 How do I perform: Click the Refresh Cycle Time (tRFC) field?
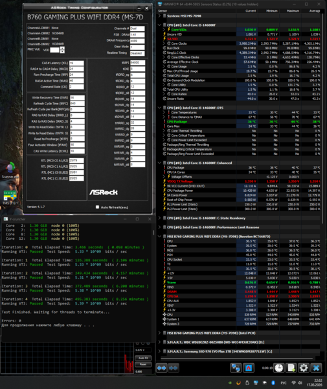[77, 104]
